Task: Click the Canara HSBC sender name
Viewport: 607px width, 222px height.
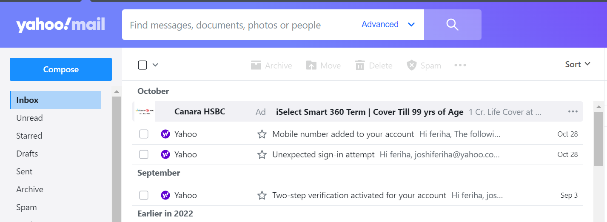Action: click(x=199, y=111)
